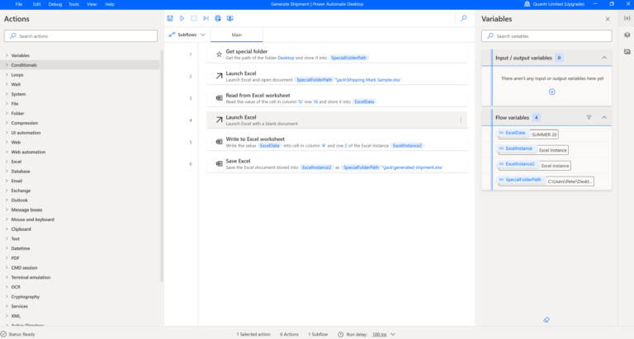Collapse the Input / output variables section
The width and height of the screenshot is (634, 339).
[x=604, y=58]
